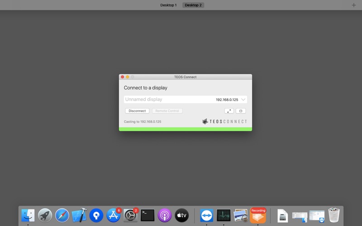
Task: Launch Safari from the Dock
Action: (62, 216)
